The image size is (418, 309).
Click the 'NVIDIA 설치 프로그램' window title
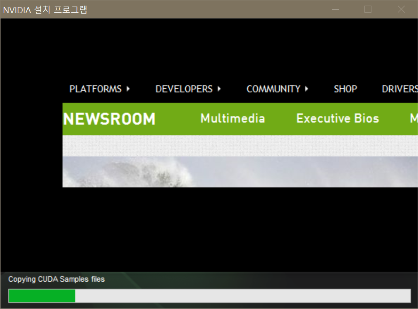(x=45, y=10)
